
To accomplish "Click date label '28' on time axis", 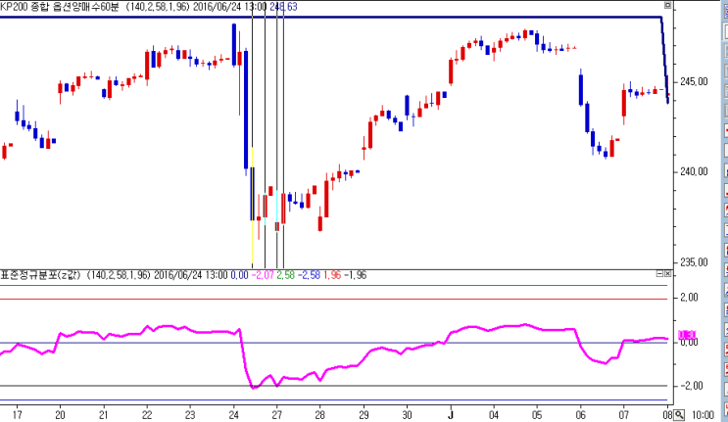I will [319, 414].
